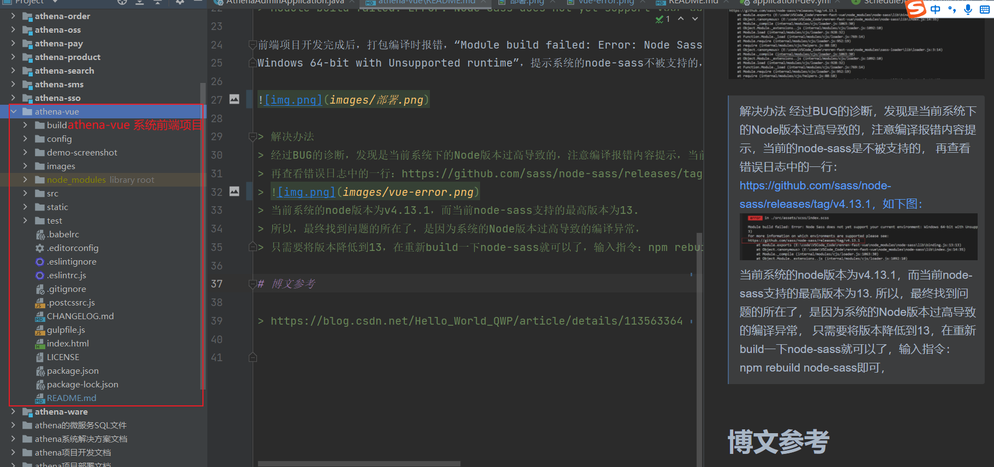Collapse the fold marker at line 29
The image size is (994, 467).
click(x=253, y=136)
